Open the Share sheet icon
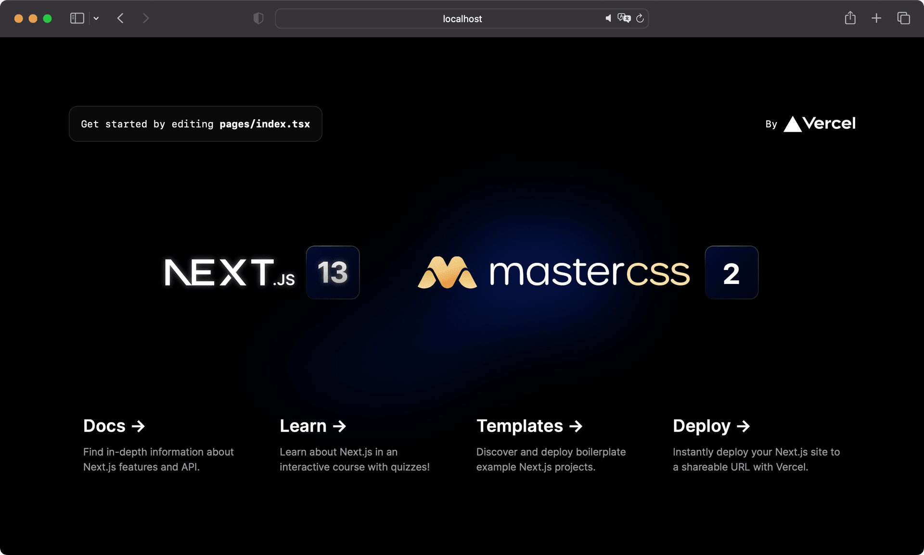 point(850,18)
